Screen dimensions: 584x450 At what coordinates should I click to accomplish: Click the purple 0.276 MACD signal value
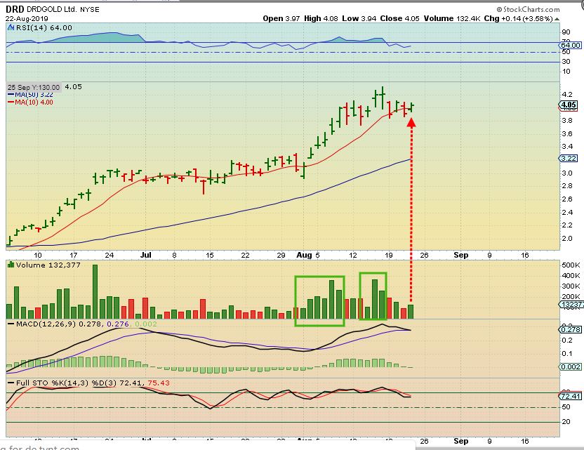118,324
